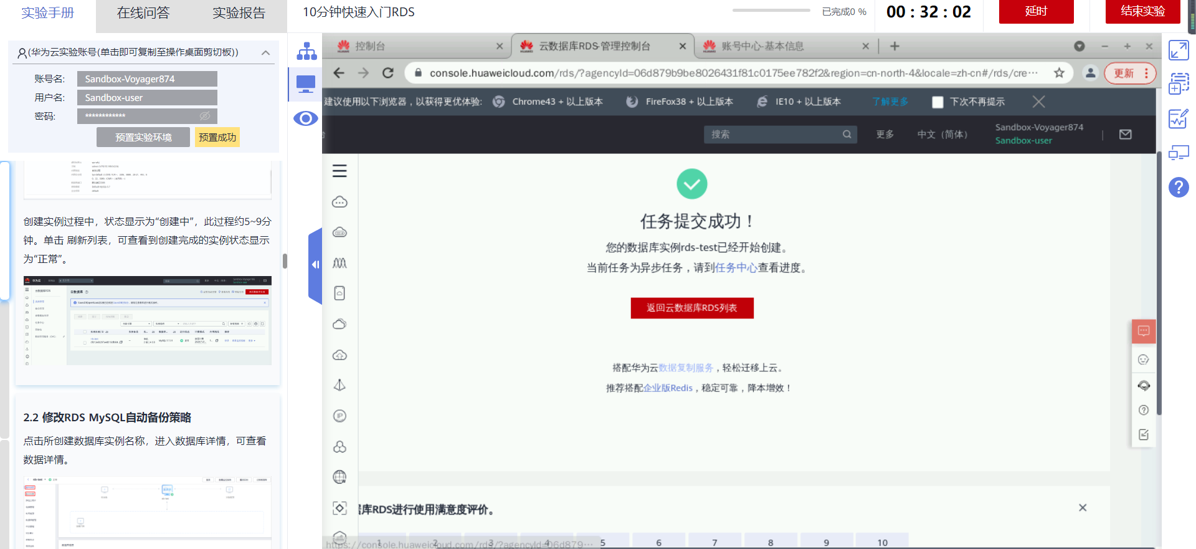
Task: Open the circled question help icon
Action: tap(1144, 410)
